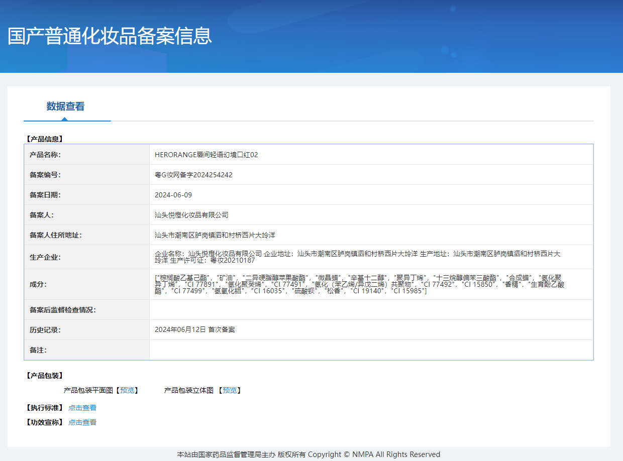Click the 成分 row label
This screenshot has width=623, height=461.
pyautogui.click(x=38, y=284)
